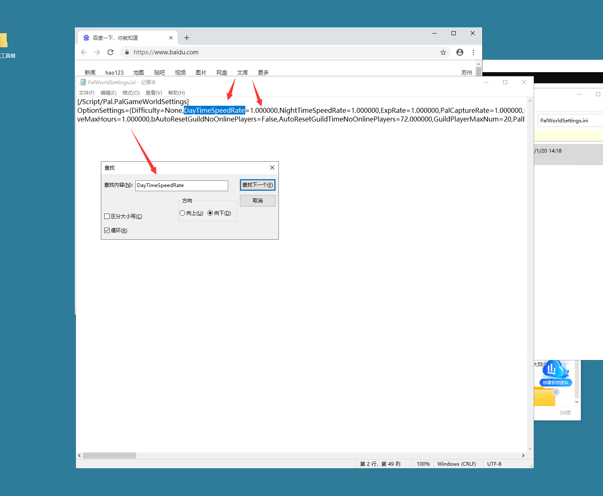Viewport: 603px width, 496px height.
Task: Open the 文件(F) menu in Notepad
Action: 87,93
